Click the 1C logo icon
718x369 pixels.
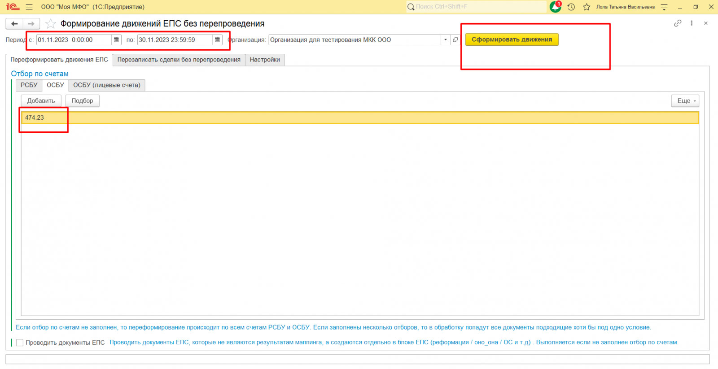pyautogui.click(x=13, y=7)
